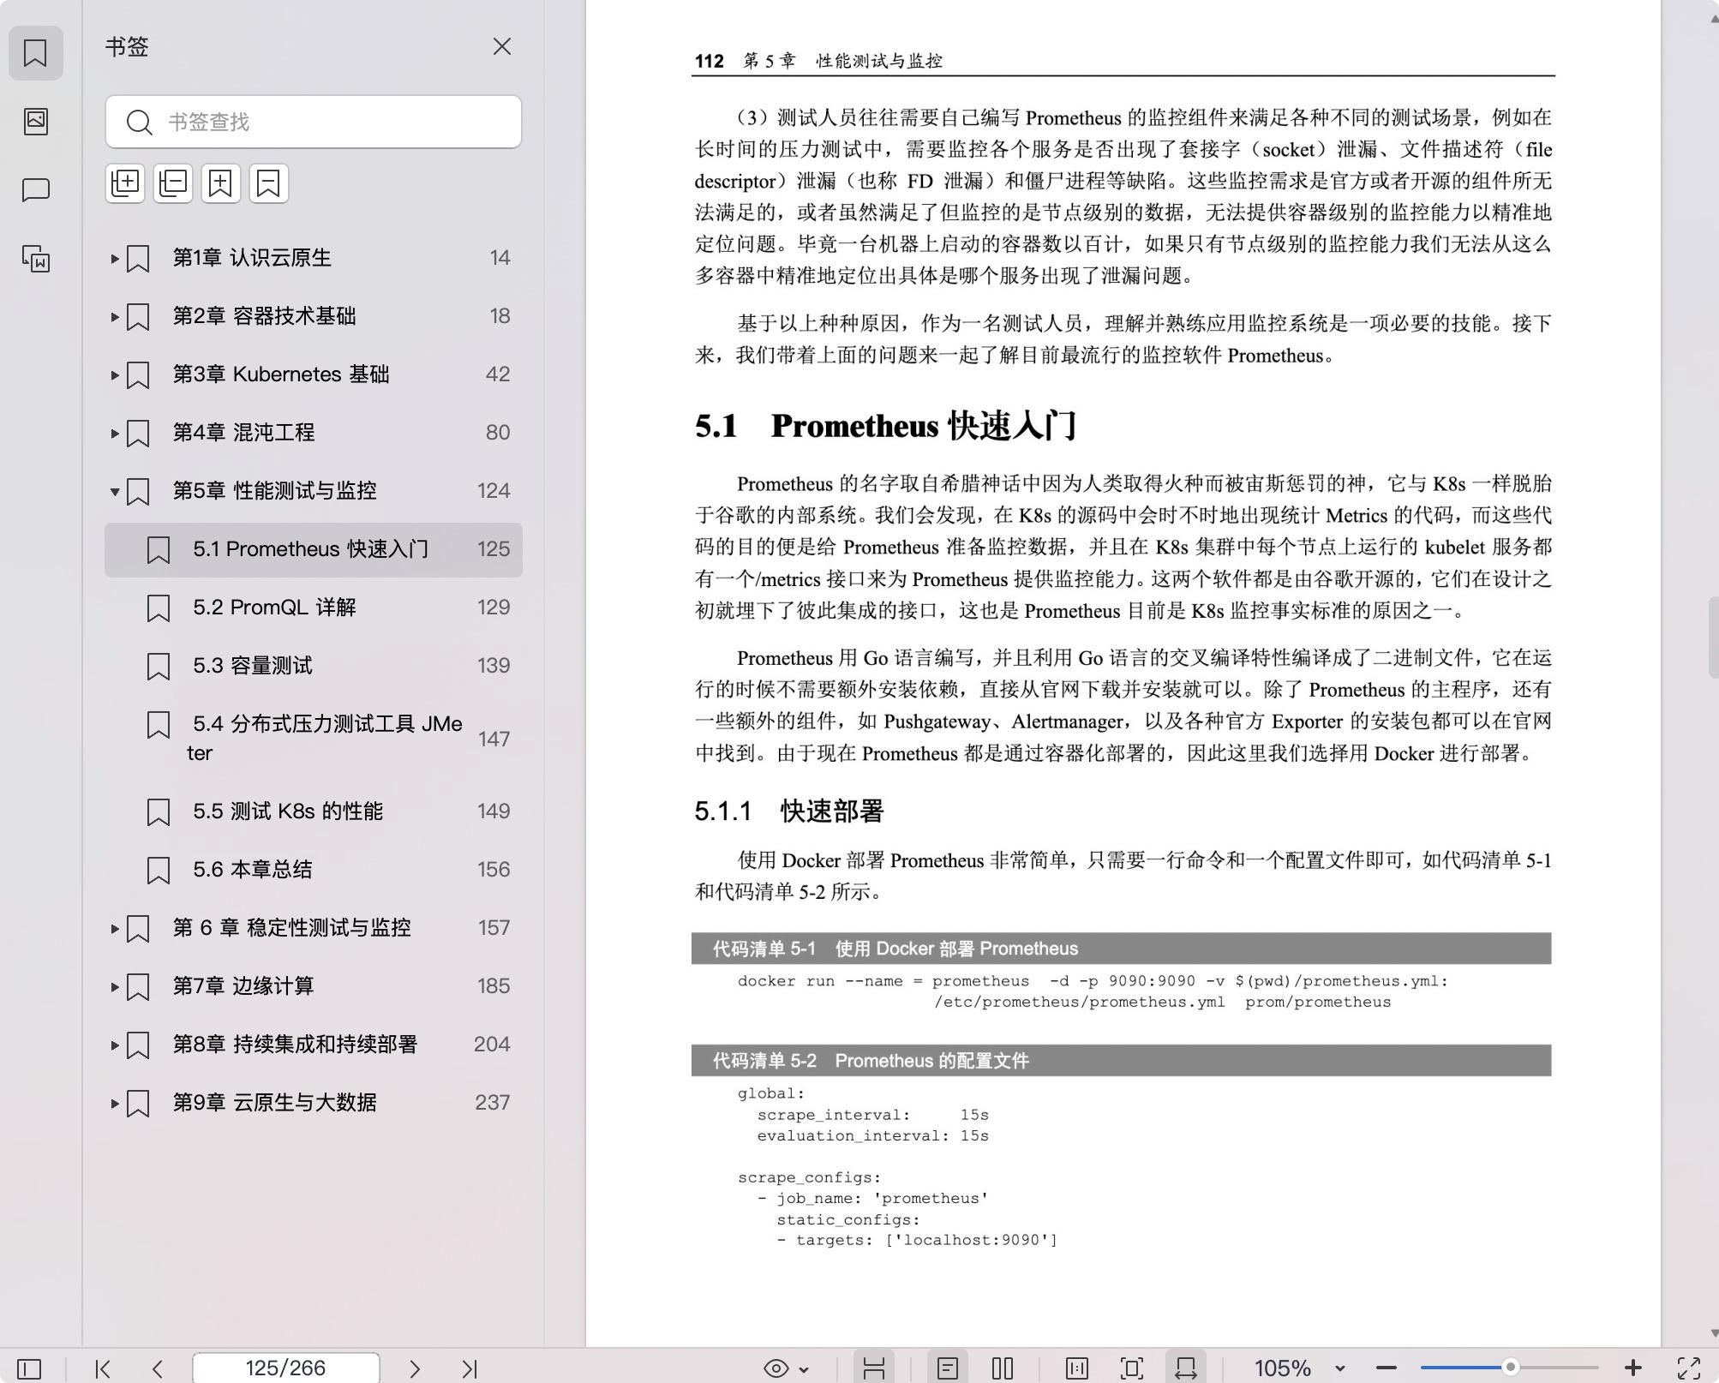This screenshot has height=1383, width=1719.
Task: Expand 第1章 认识云原生 bookmark
Action: coord(114,258)
